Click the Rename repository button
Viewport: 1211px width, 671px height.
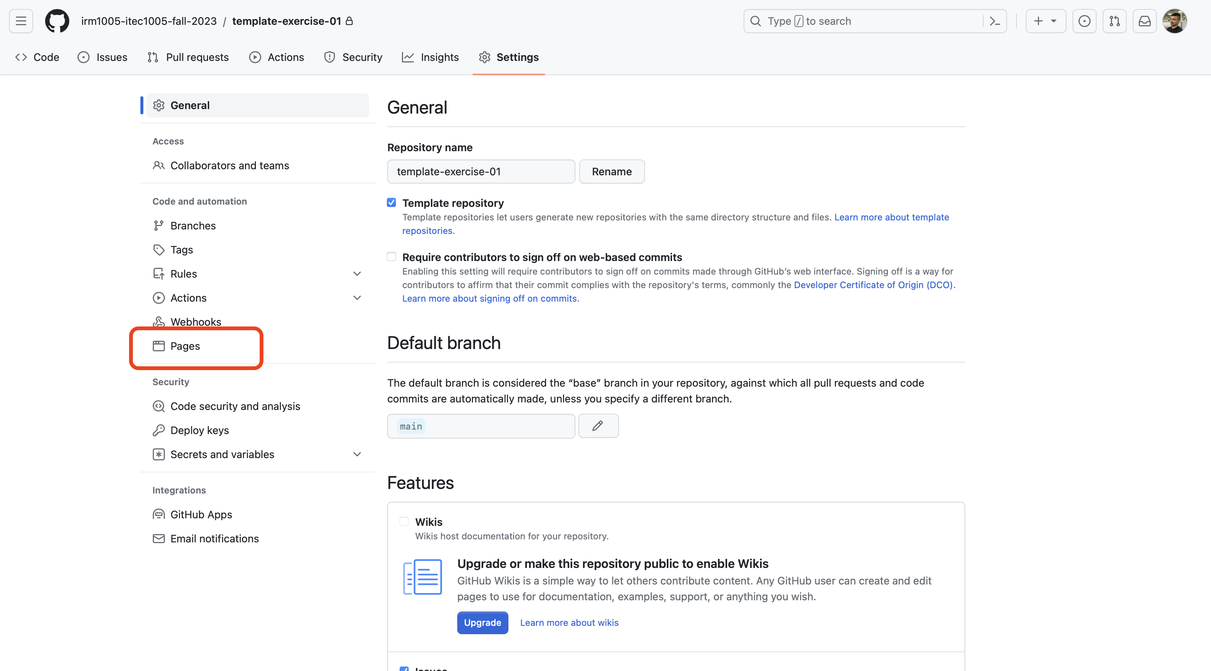pos(612,171)
